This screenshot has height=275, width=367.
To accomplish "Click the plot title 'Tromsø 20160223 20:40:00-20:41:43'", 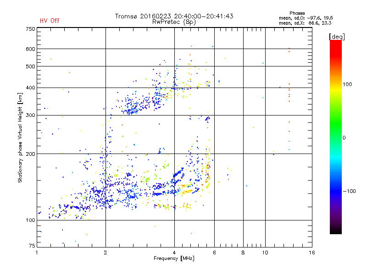I will pyautogui.click(x=174, y=16).
